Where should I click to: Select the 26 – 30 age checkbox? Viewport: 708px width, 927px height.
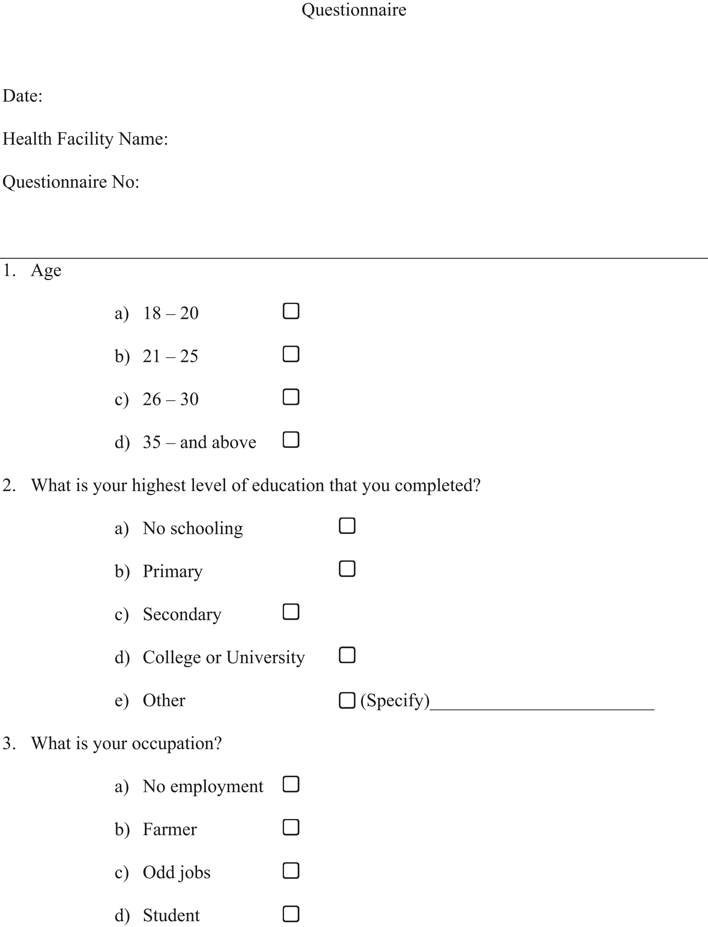click(x=291, y=397)
